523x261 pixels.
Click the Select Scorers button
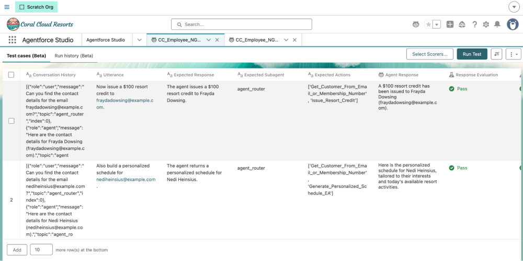[x=429, y=54]
